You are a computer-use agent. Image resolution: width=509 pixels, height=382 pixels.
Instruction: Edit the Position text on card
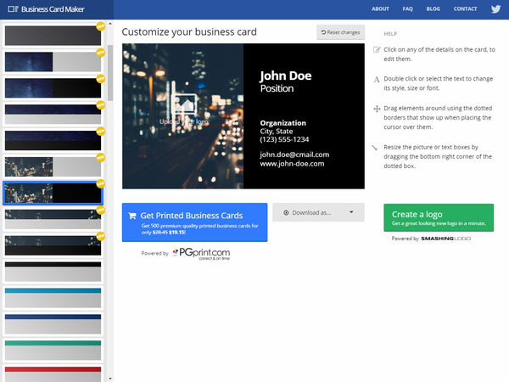pyautogui.click(x=277, y=88)
